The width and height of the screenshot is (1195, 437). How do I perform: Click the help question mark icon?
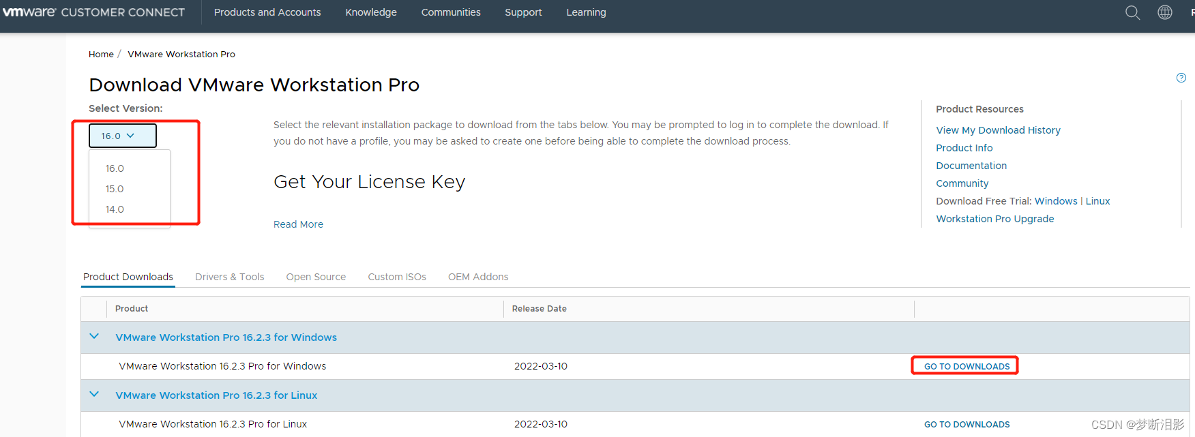pos(1181,78)
